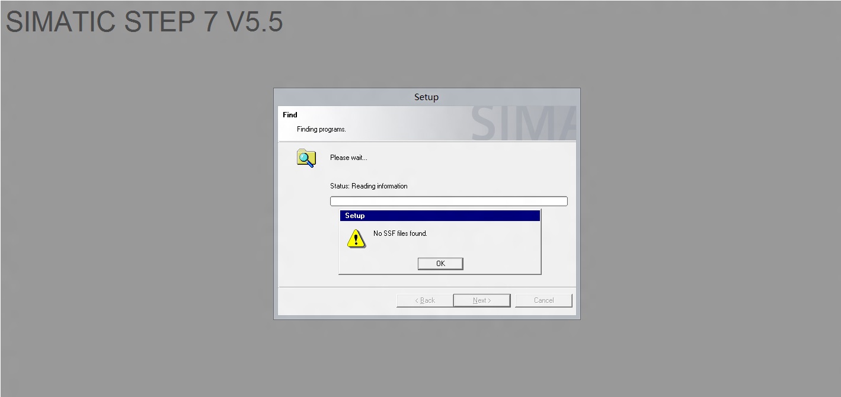Click blank message box area left of OK
This screenshot has width=841, height=397.
coord(379,264)
